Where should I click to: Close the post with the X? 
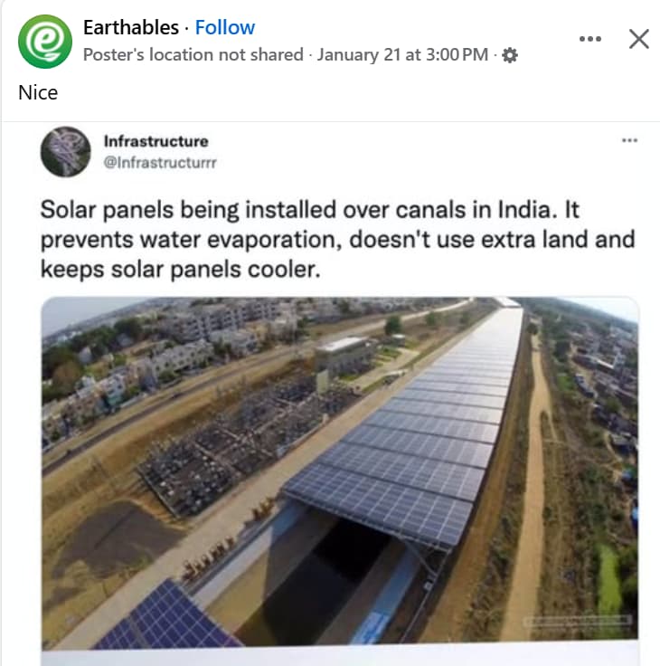tap(638, 39)
